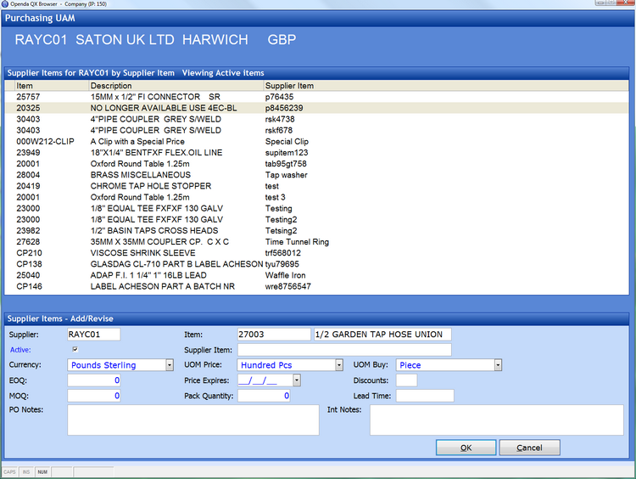The image size is (636, 479).
Task: Select the row with supplier item tab95gt758
Action: click(x=316, y=164)
